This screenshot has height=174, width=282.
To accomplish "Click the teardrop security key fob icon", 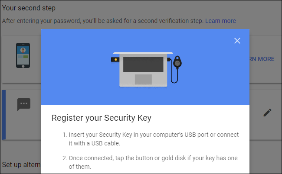I will point(177,62).
